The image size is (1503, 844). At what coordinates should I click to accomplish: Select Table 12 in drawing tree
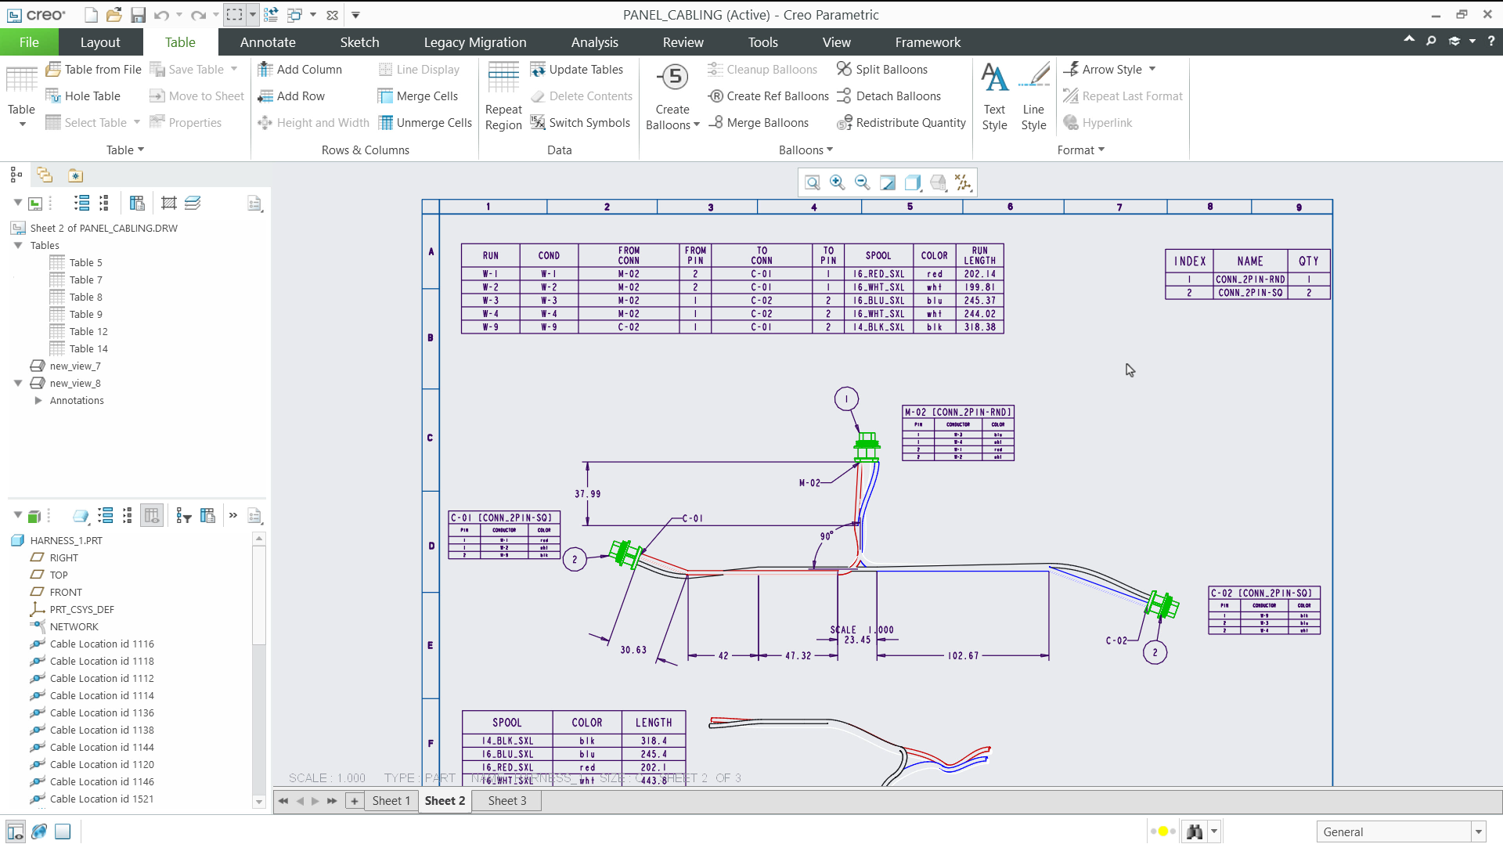[x=88, y=331]
